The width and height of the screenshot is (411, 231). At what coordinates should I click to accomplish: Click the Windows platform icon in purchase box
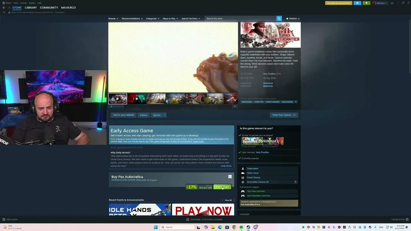tap(230, 176)
